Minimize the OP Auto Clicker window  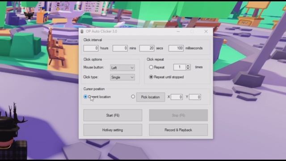pos(178,32)
